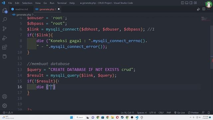Open the editor More Actions ellipsis
213x120 pixels.
[209, 9]
